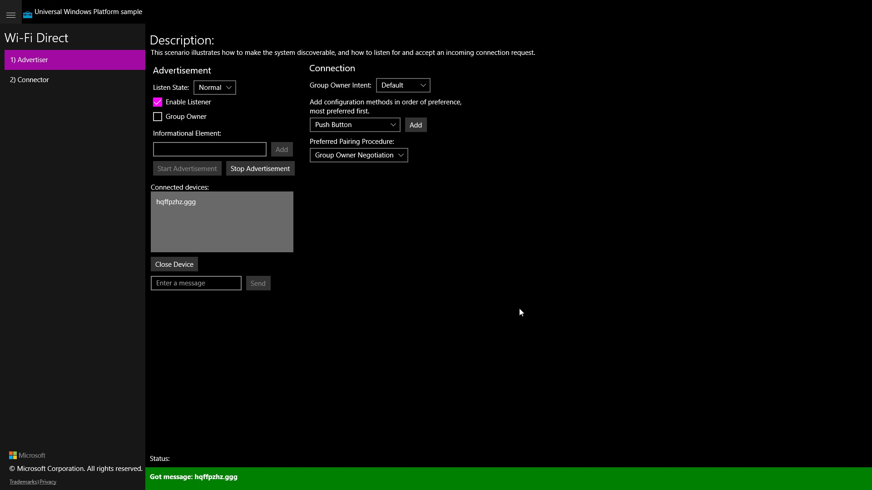Click the 'Connected devices:' label
The height and width of the screenshot is (490, 872).
(180, 187)
